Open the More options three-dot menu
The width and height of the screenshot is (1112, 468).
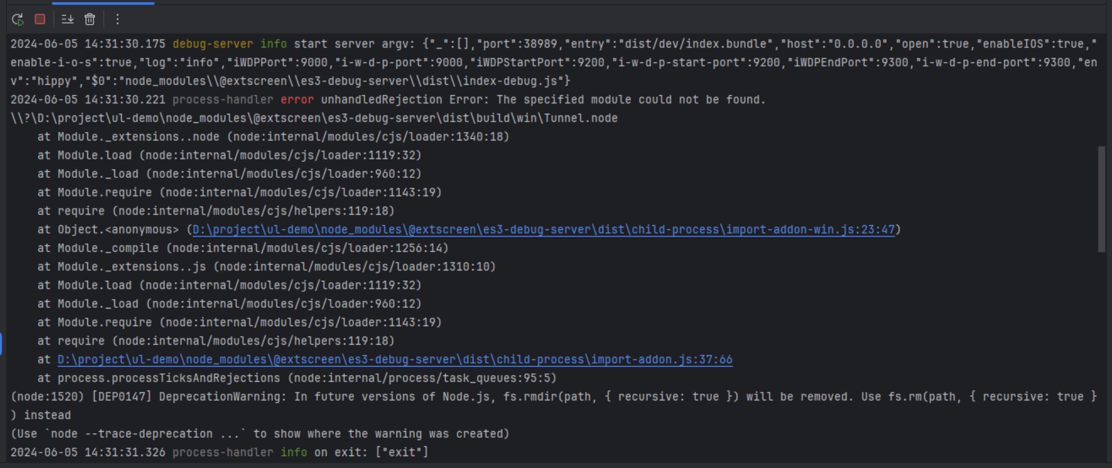118,19
